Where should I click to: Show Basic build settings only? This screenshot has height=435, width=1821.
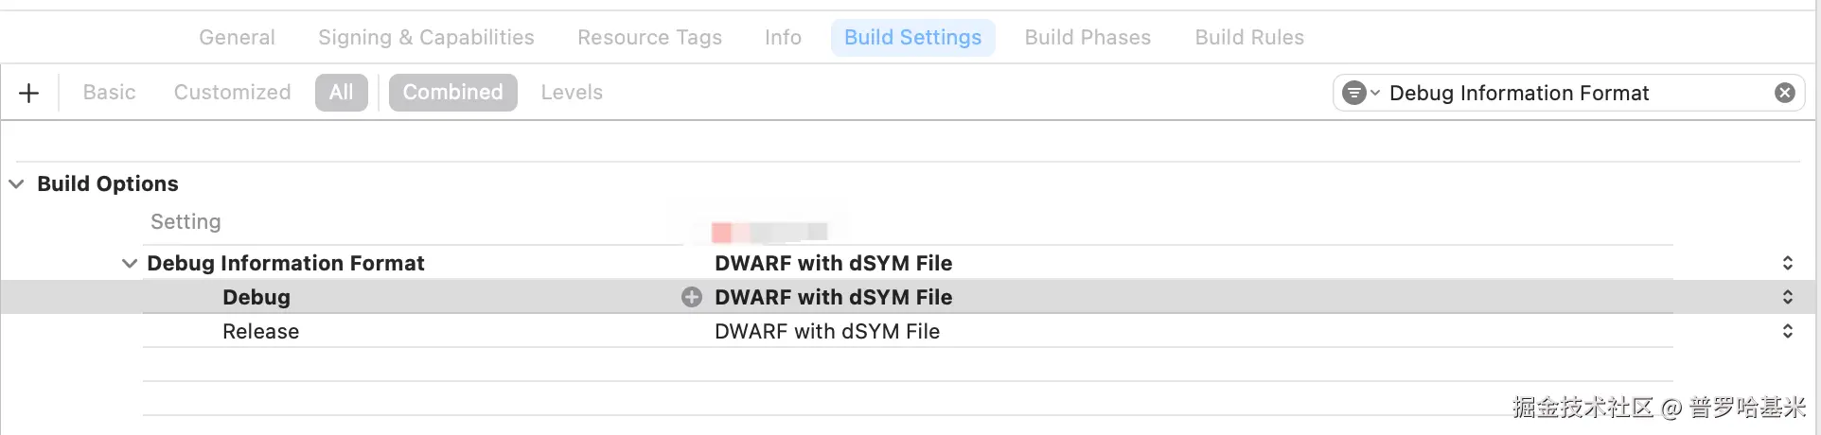(109, 93)
